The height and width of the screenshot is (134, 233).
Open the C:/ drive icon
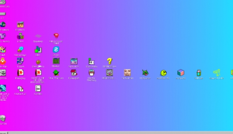point(3,14)
